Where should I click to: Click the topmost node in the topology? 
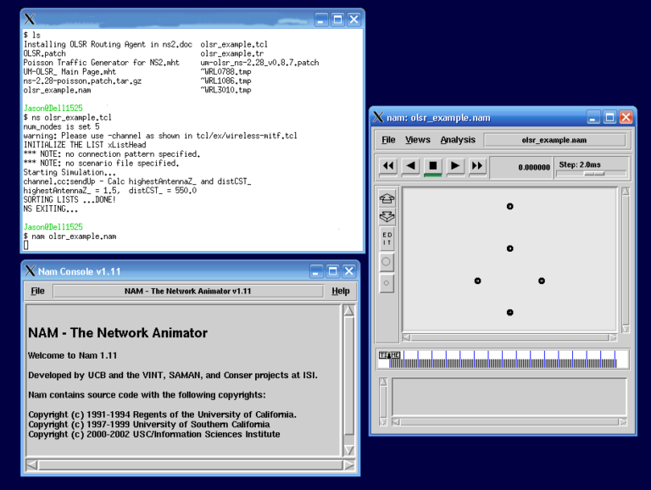click(x=510, y=206)
